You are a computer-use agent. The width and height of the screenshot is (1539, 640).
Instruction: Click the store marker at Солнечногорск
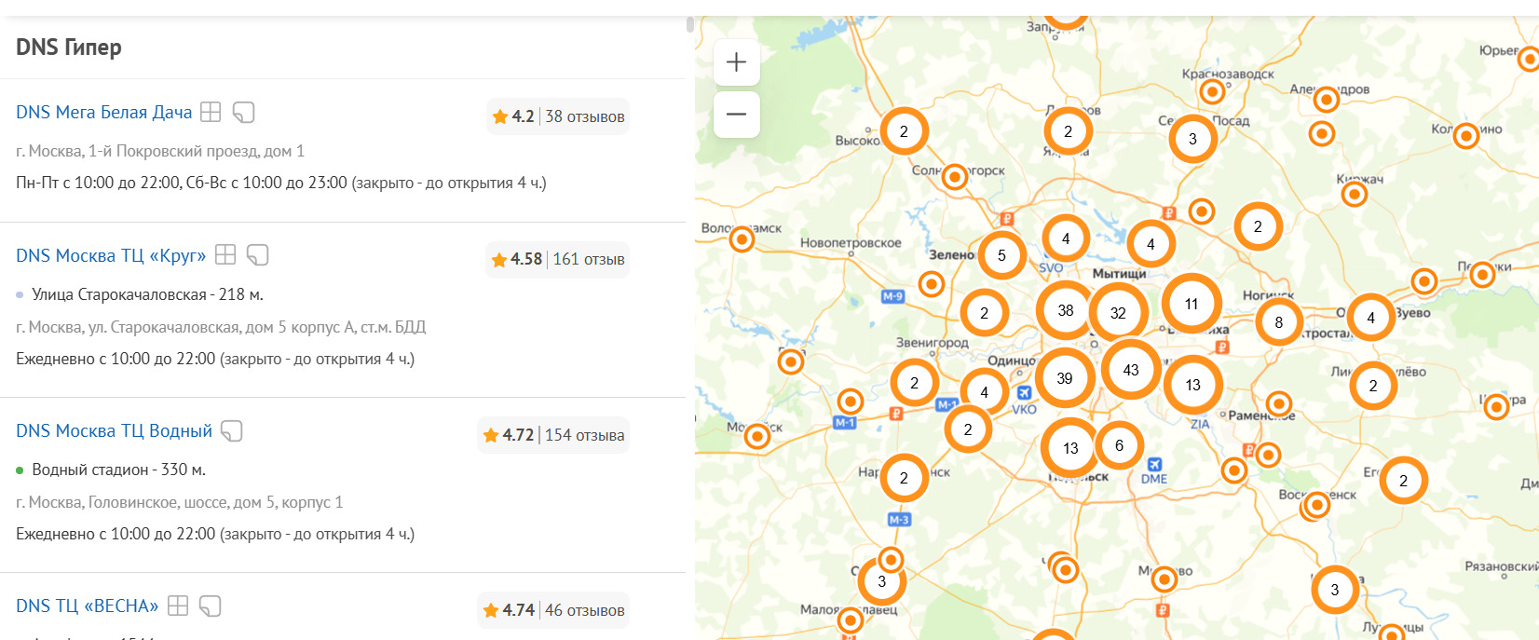[955, 176]
